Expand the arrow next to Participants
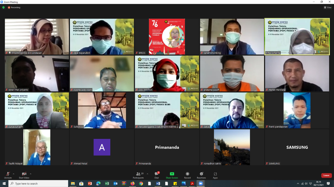334x187 pixels. [147, 174]
